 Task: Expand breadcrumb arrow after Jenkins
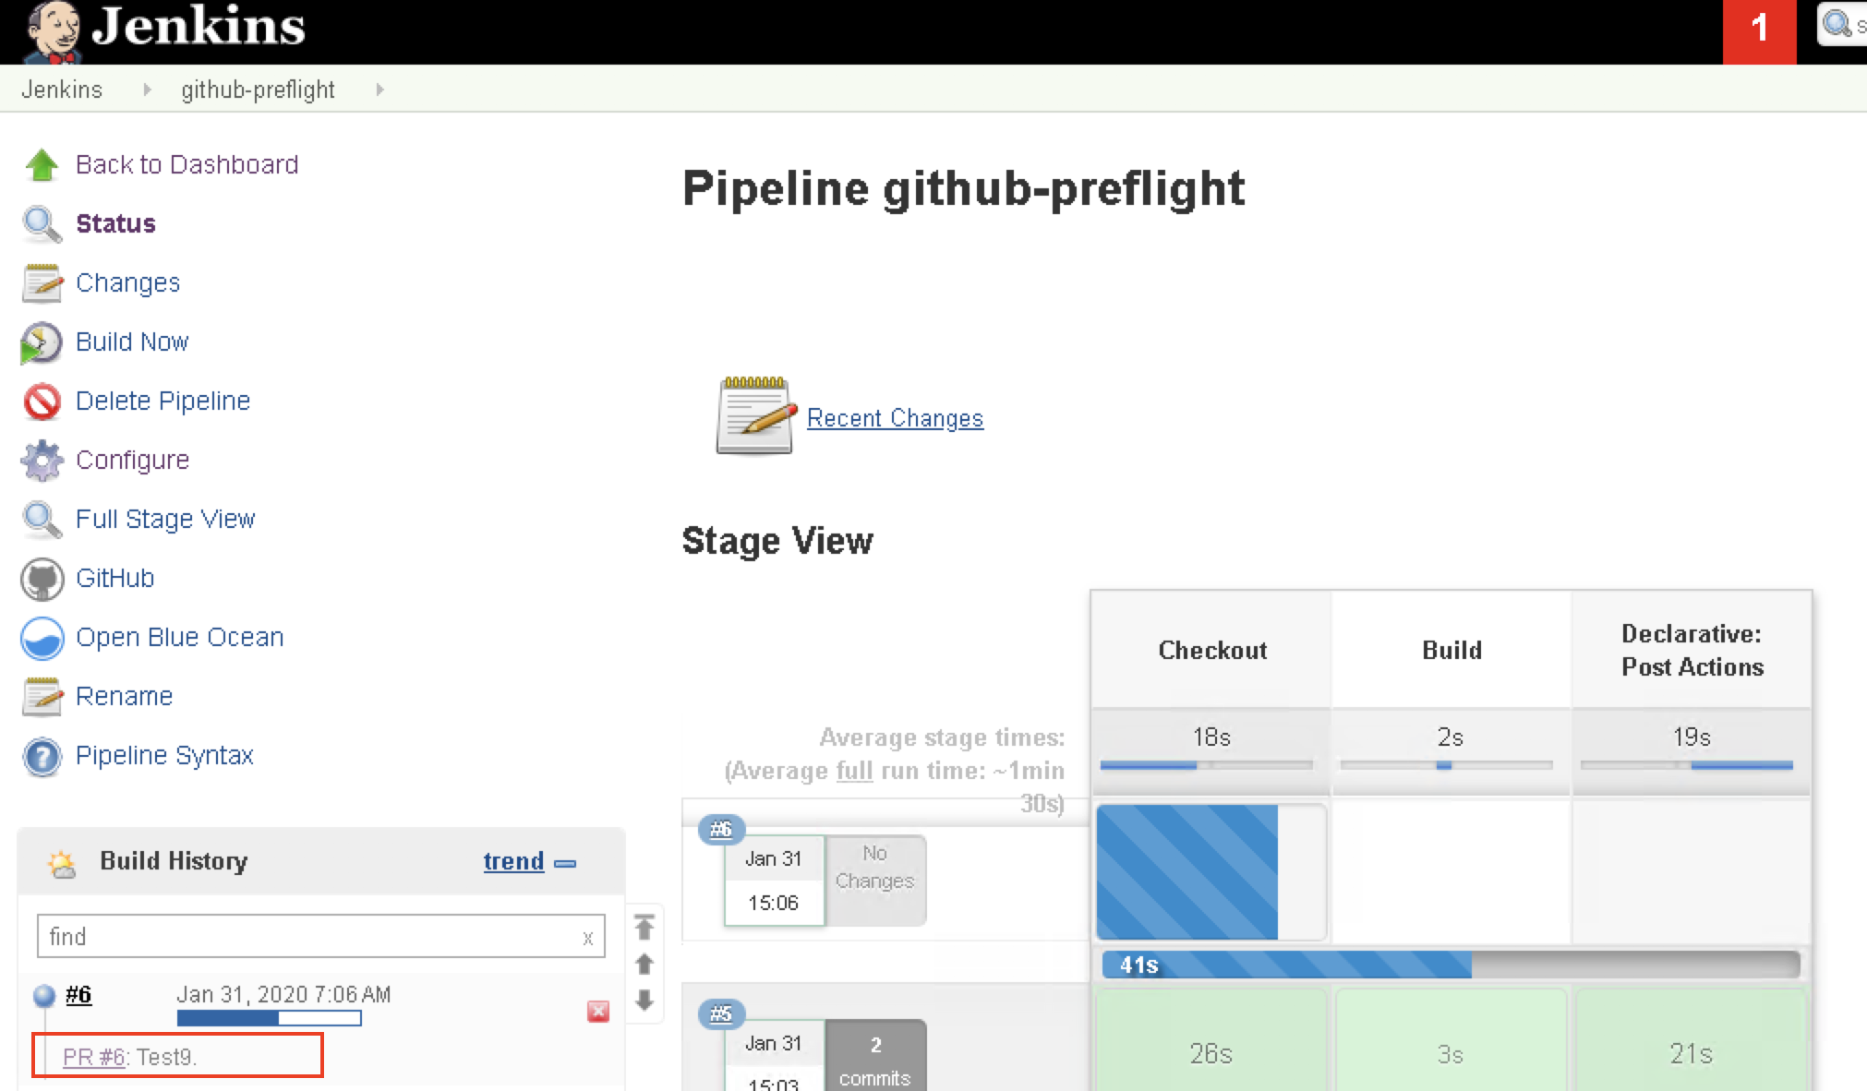click(x=147, y=90)
